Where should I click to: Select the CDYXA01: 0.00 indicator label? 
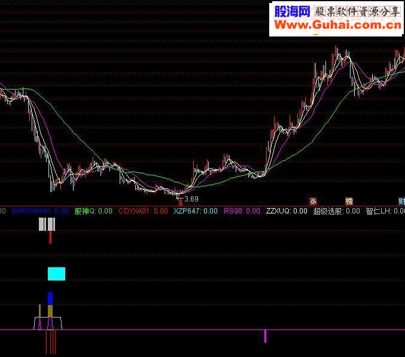(x=143, y=211)
